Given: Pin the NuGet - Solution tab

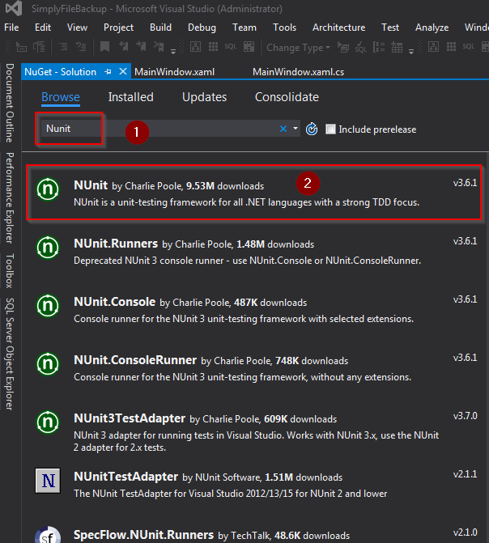Looking at the screenshot, I should (x=108, y=72).
